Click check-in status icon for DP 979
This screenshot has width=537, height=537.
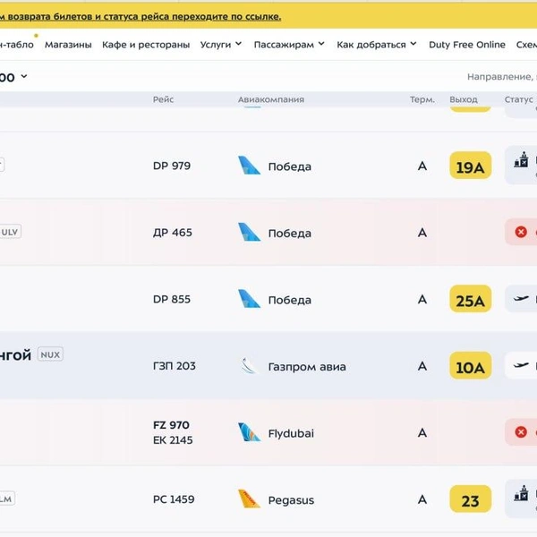click(521, 159)
